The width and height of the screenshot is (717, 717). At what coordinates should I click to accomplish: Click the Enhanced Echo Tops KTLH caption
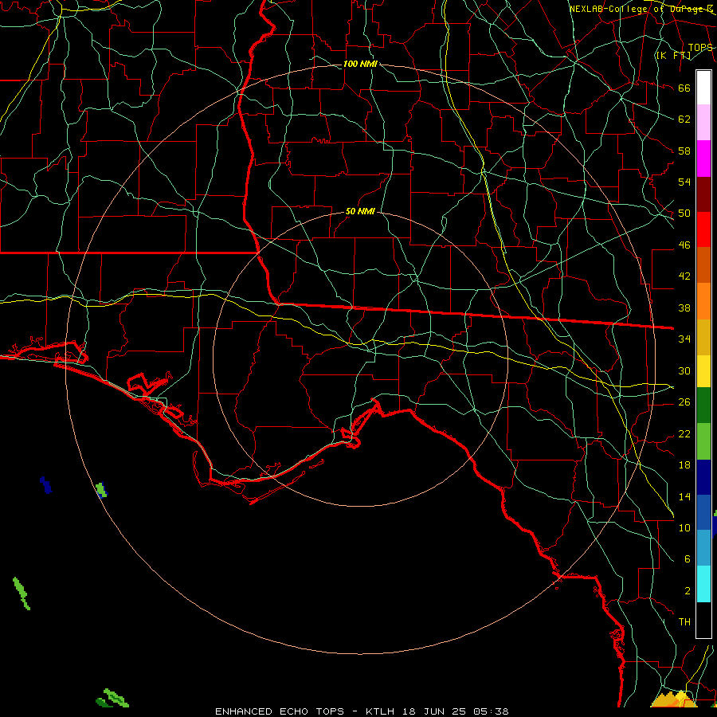click(x=362, y=711)
